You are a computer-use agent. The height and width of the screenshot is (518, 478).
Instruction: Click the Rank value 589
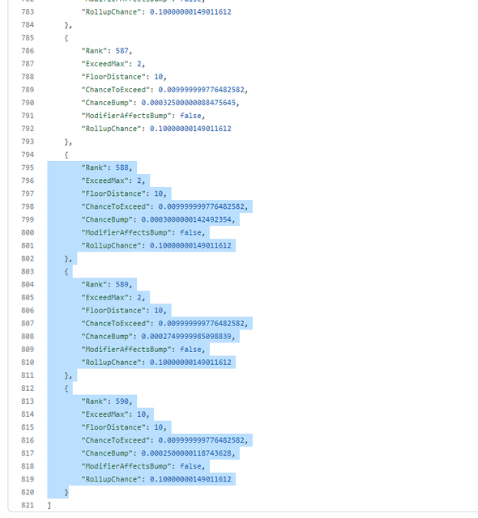pyautogui.click(x=122, y=284)
